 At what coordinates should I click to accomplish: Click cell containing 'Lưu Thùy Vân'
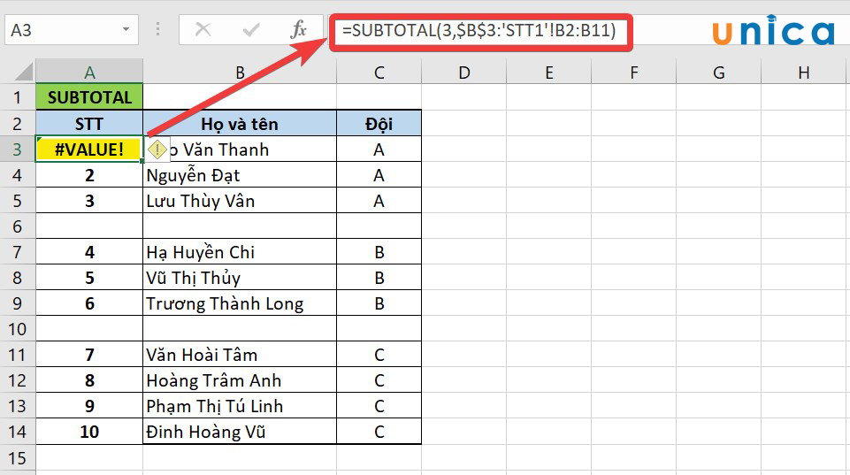pyautogui.click(x=240, y=201)
